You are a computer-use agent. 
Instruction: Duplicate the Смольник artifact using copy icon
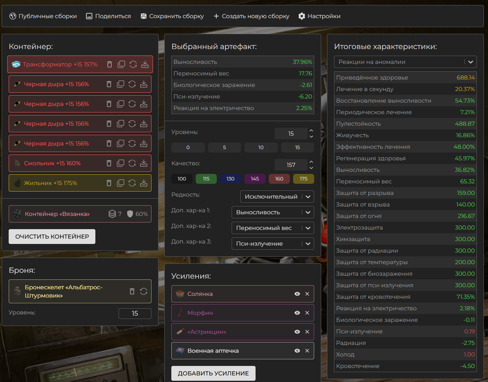(121, 163)
